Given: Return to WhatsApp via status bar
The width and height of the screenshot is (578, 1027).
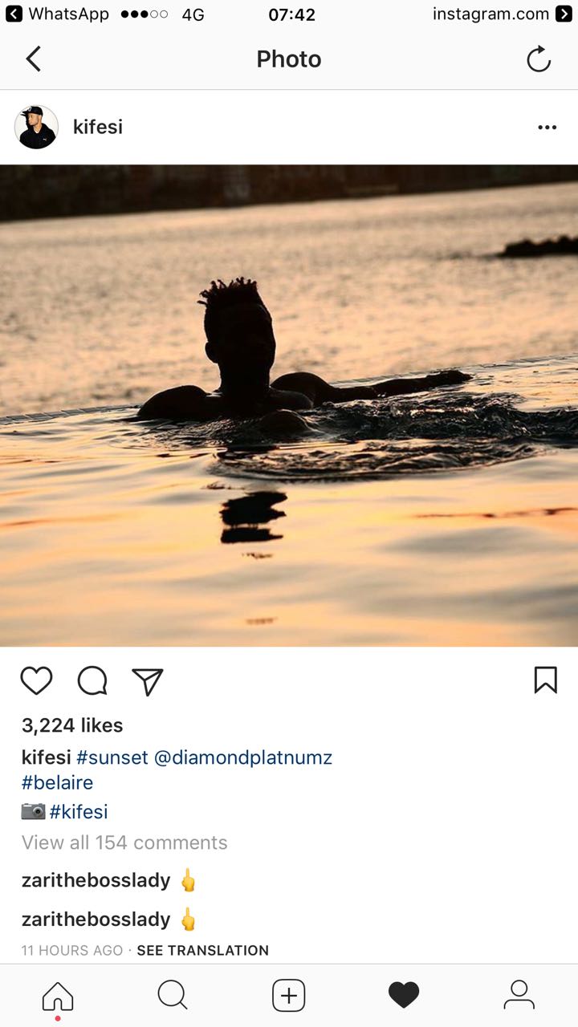Looking at the screenshot, I should click(x=56, y=14).
